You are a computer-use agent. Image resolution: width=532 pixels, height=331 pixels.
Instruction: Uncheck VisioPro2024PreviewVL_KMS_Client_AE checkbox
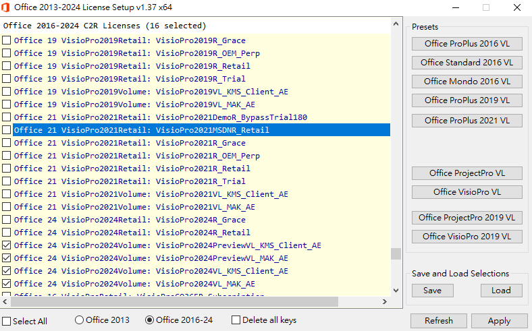[x=7, y=245]
